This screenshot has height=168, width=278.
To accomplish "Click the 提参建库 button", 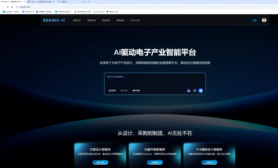I will 155,162.
